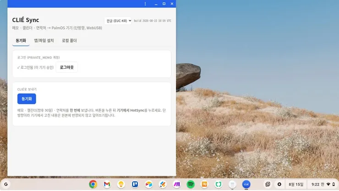
Task: Switch to the 로컬 폴더 tab
Action: coord(69,41)
